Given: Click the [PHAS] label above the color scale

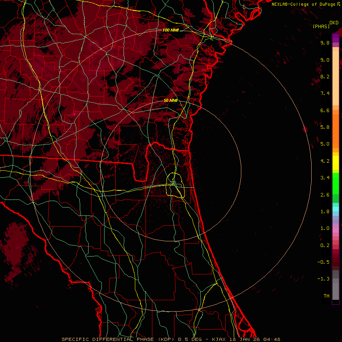Looking at the screenshot, I should click(x=321, y=26).
